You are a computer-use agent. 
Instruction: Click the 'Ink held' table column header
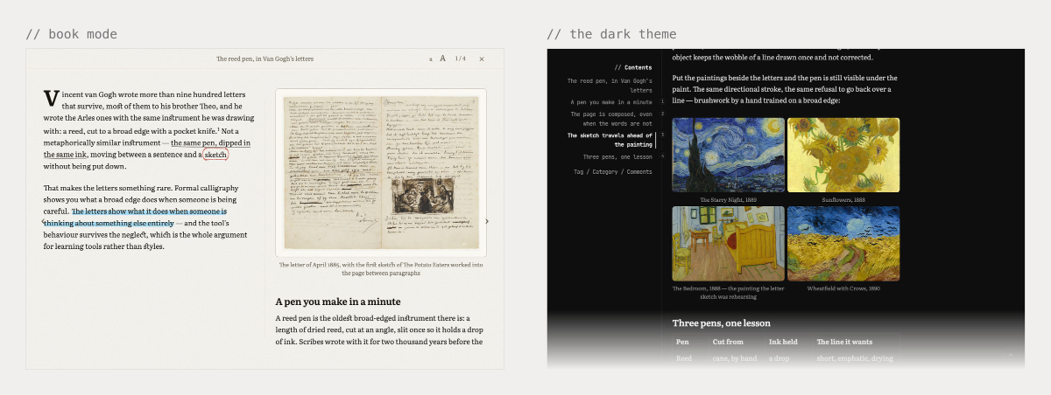[x=785, y=342]
